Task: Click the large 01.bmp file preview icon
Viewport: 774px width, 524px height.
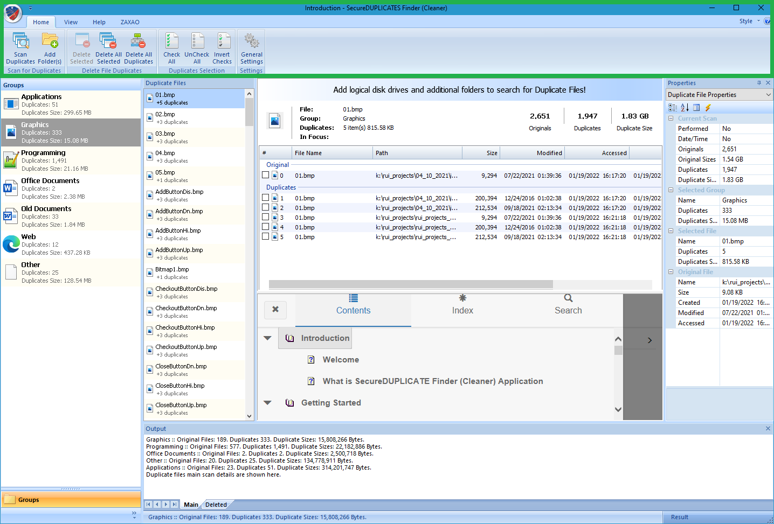Action: [275, 121]
